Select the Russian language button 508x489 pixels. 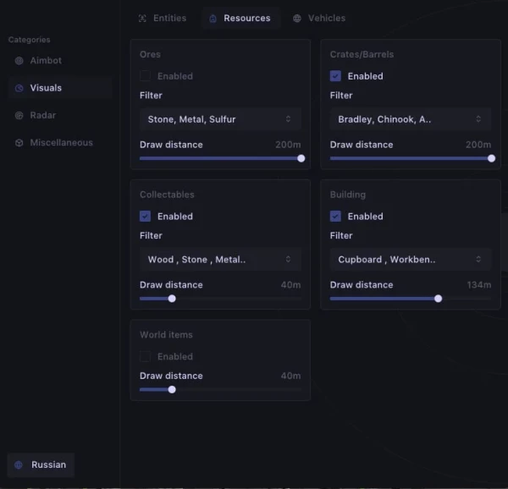click(41, 464)
